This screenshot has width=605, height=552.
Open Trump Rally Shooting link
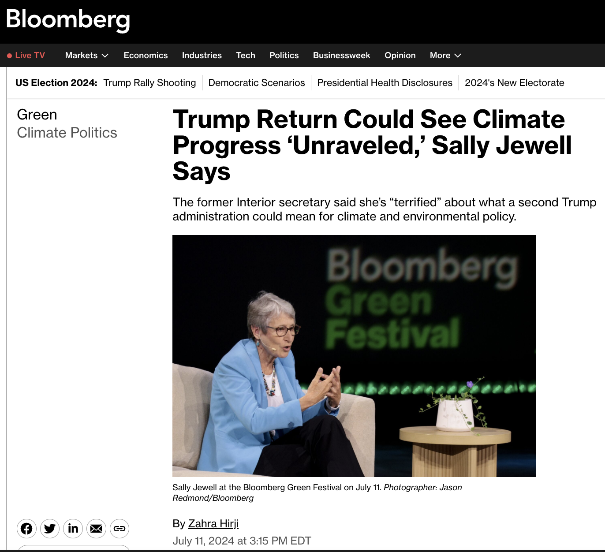click(149, 83)
